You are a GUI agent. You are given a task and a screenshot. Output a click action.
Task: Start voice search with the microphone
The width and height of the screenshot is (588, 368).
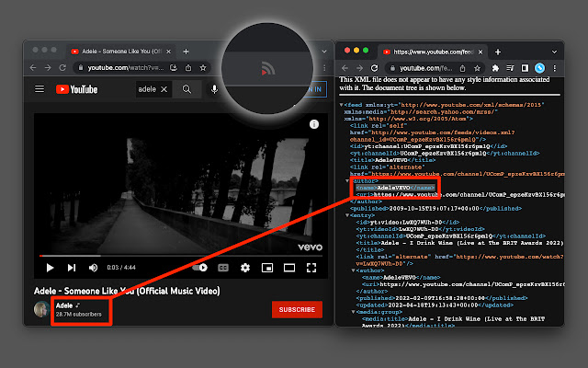tap(214, 89)
